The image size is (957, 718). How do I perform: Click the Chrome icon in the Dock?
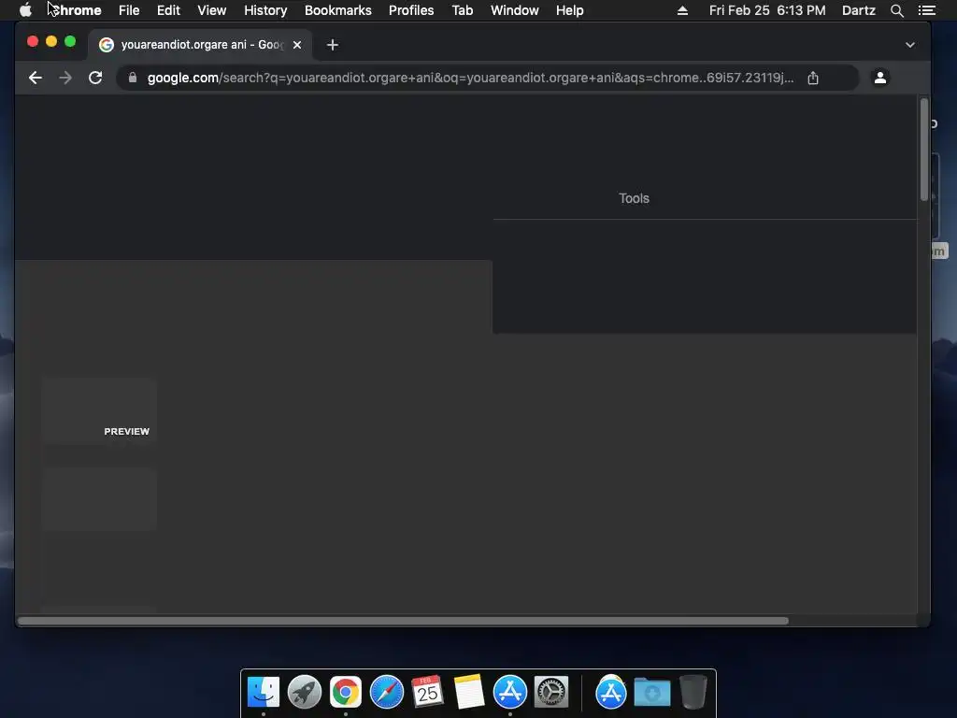(346, 692)
